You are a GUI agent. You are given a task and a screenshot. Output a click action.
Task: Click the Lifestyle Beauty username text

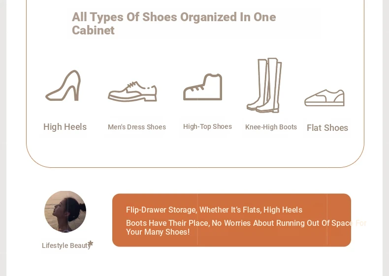click(x=66, y=245)
